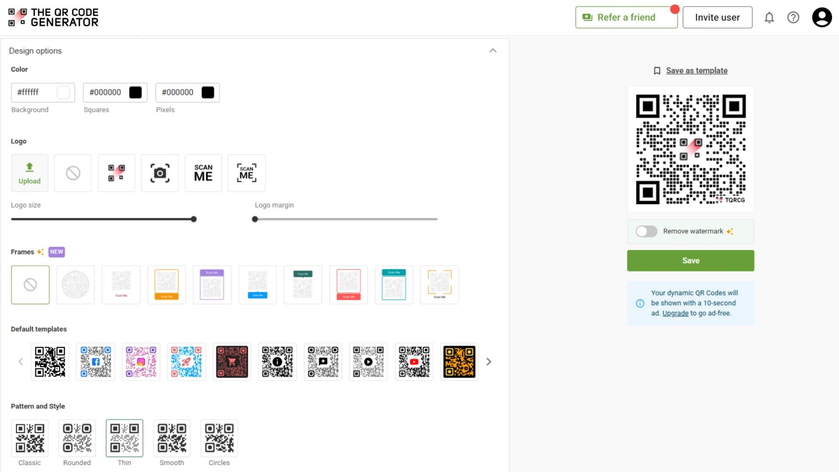The width and height of the screenshot is (839, 472).
Task: Apply the rocket QR template
Action: pos(186,362)
